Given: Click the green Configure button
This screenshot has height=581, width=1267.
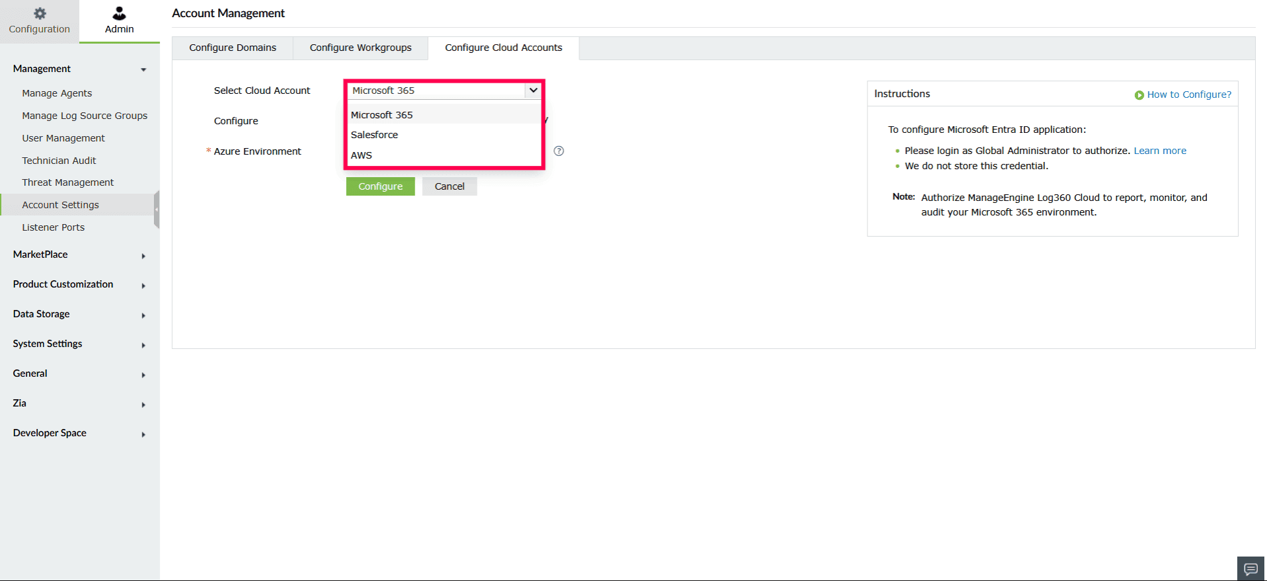Looking at the screenshot, I should pos(380,186).
